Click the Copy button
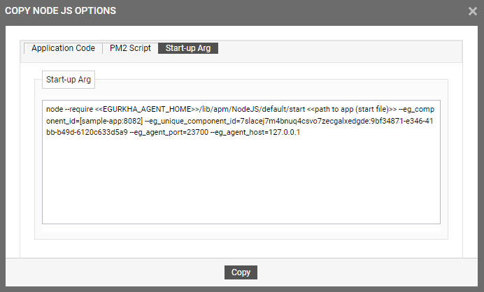This screenshot has width=484, height=292. tap(241, 272)
